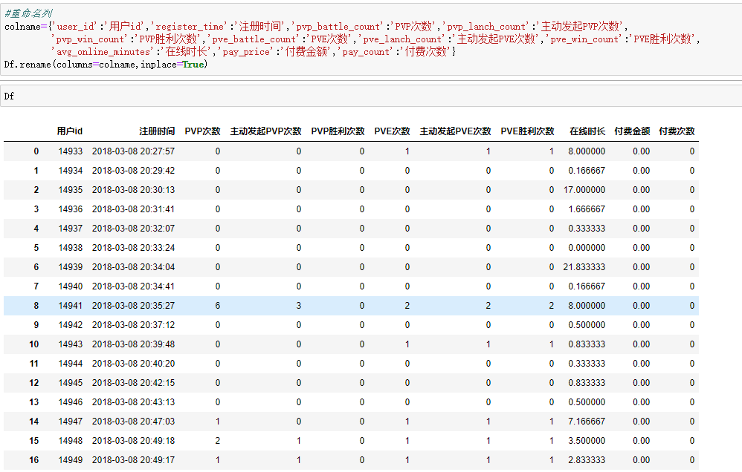
Task: Click row index 10
Action: [x=34, y=344]
